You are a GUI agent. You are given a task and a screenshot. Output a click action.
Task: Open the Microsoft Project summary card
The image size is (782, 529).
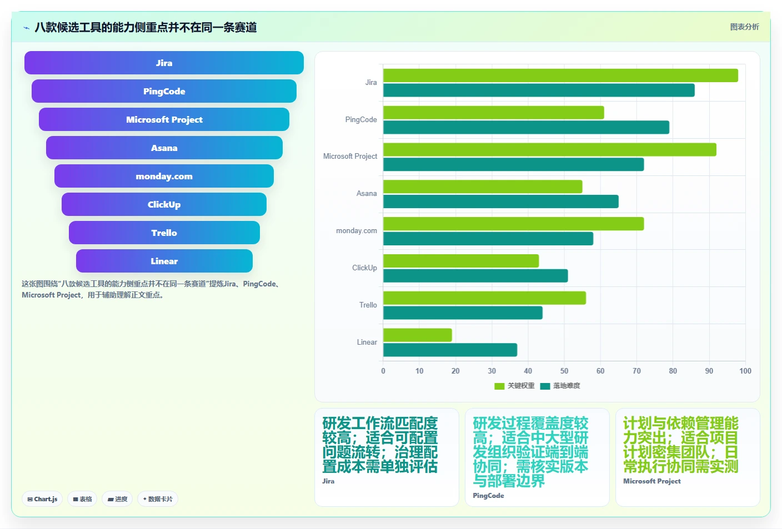pos(688,457)
